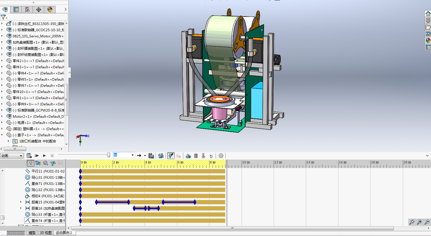The width and height of the screenshot is (431, 236).
Task: Expand the 1封口机装配体 中的配合 folder
Action: click(x=8, y=141)
